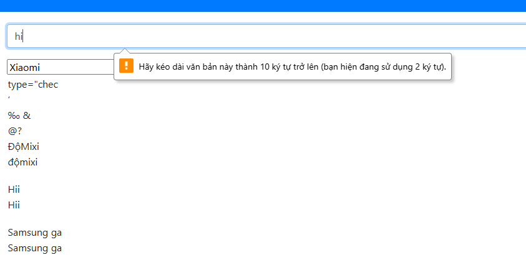The height and width of the screenshot is (255, 526).
Task: Click the apostrophe mark below type="chec
Action: pos(9,98)
